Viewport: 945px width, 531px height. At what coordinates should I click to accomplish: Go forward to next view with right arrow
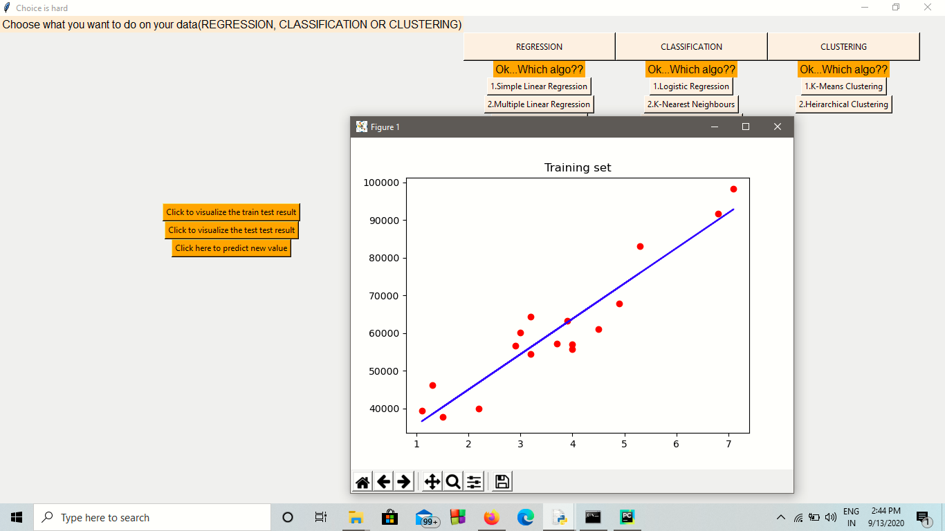click(405, 481)
